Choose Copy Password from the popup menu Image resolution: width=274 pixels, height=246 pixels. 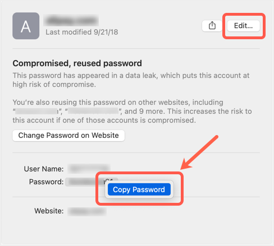click(139, 189)
